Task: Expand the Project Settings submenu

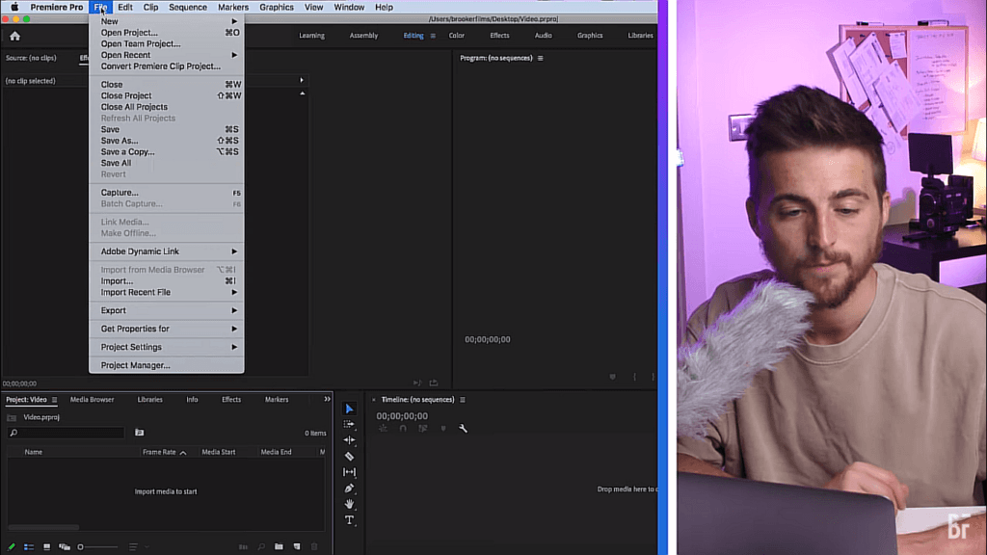Action: tap(166, 347)
